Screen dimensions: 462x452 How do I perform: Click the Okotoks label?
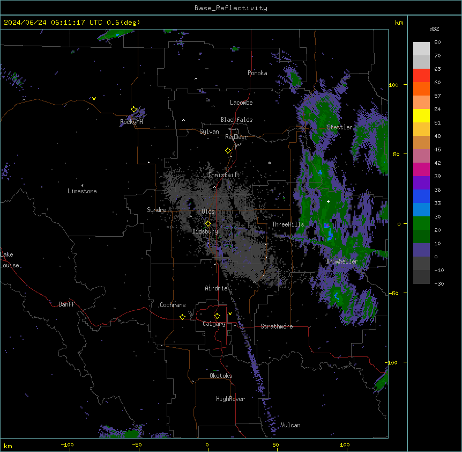click(221, 376)
